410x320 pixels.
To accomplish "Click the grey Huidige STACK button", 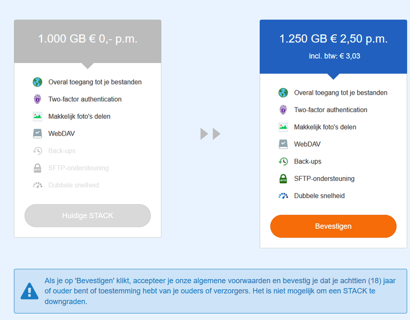I will [88, 216].
